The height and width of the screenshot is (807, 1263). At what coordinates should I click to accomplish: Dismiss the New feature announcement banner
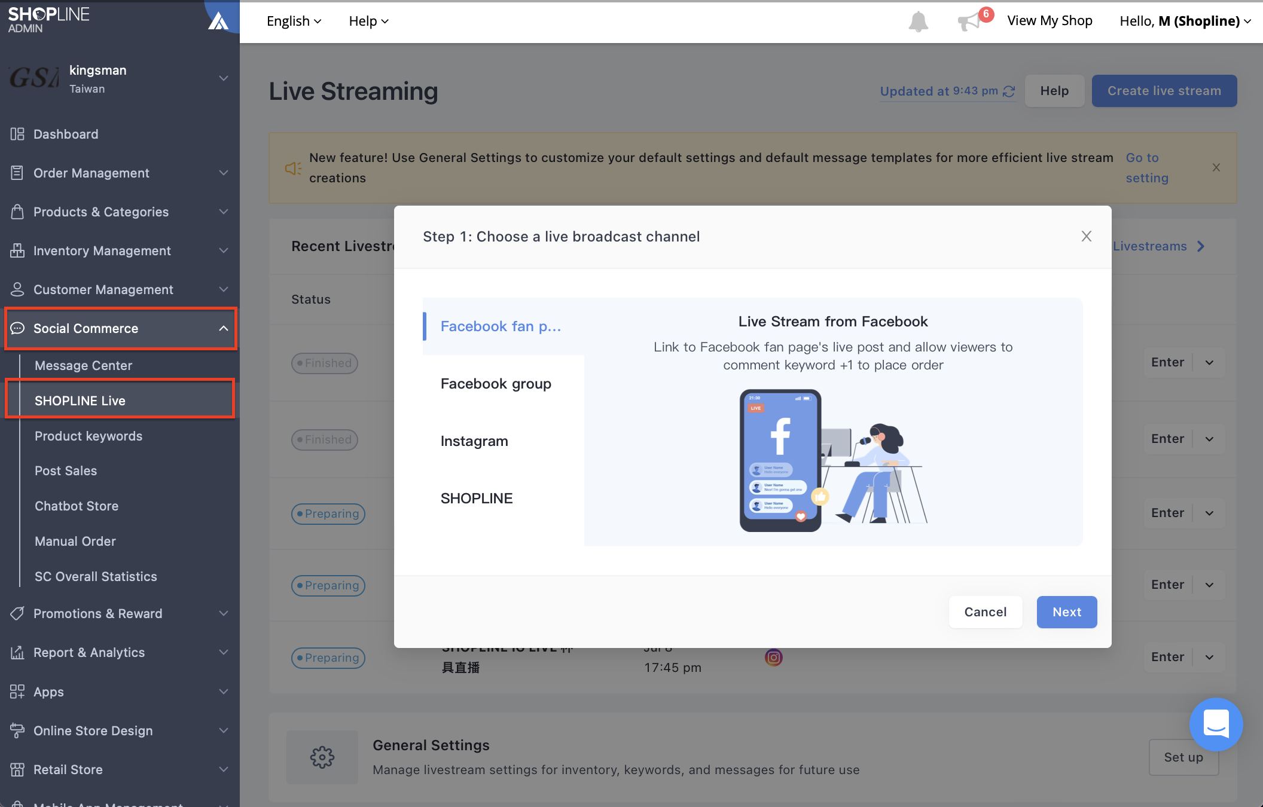[x=1216, y=167]
